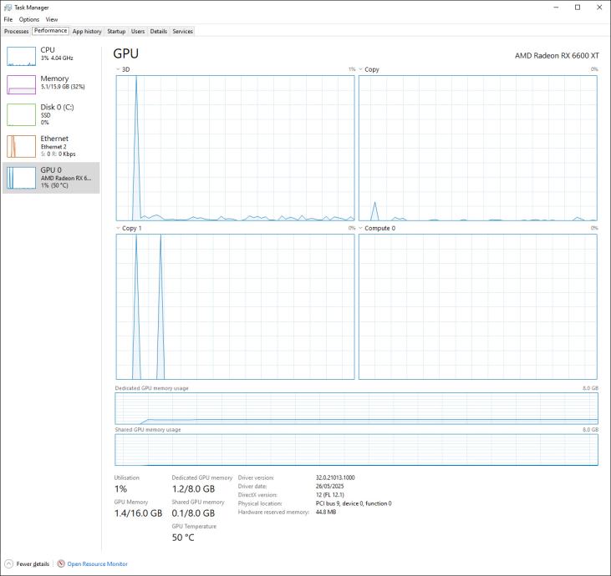Screen dimensions: 611x576
Task: Click the Task Manager app icon in title bar
Action: coord(8,8)
